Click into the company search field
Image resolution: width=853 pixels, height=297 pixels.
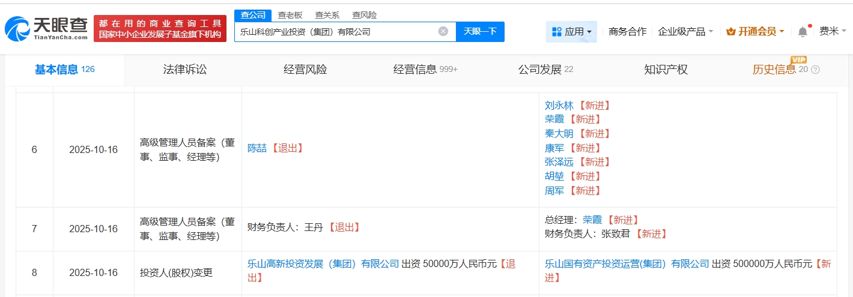[336, 31]
